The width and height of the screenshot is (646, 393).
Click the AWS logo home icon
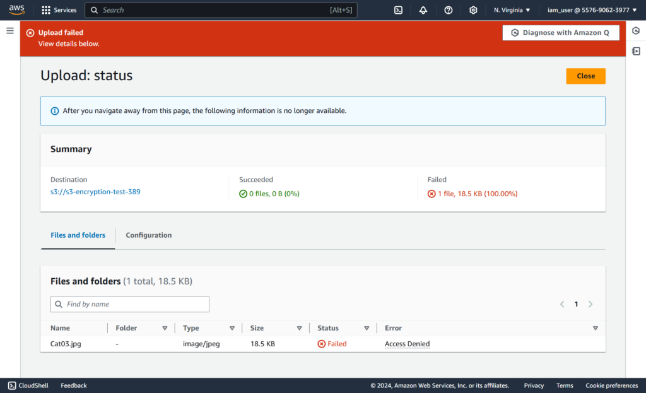(16, 9)
